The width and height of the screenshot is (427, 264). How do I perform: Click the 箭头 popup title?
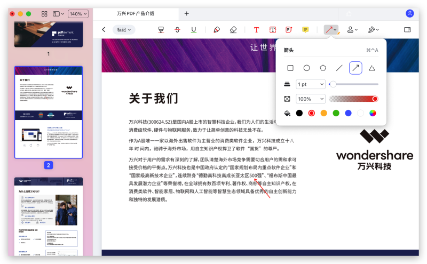point(289,50)
